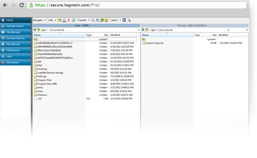This screenshot has height=158, width=257.
Task: Go up one folder in local pane
Action: [39, 30]
